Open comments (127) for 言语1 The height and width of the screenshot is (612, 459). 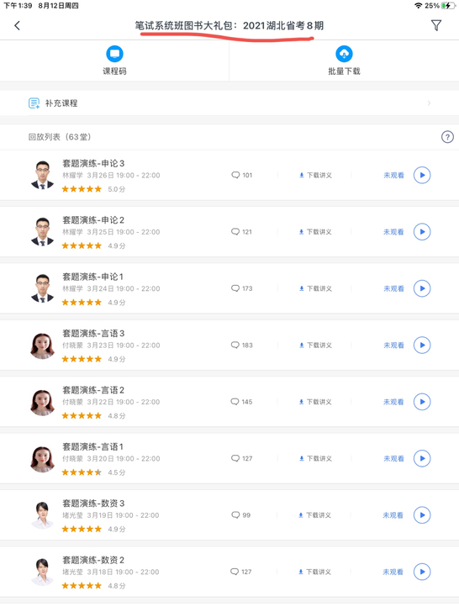[x=241, y=458]
